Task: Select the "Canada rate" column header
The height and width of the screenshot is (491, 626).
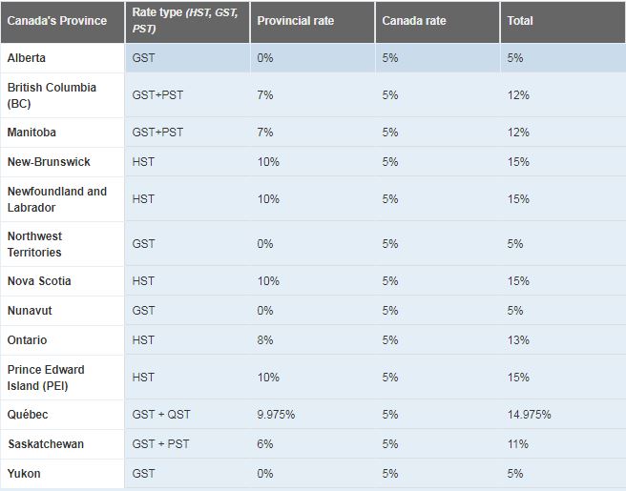Action: [x=415, y=21]
